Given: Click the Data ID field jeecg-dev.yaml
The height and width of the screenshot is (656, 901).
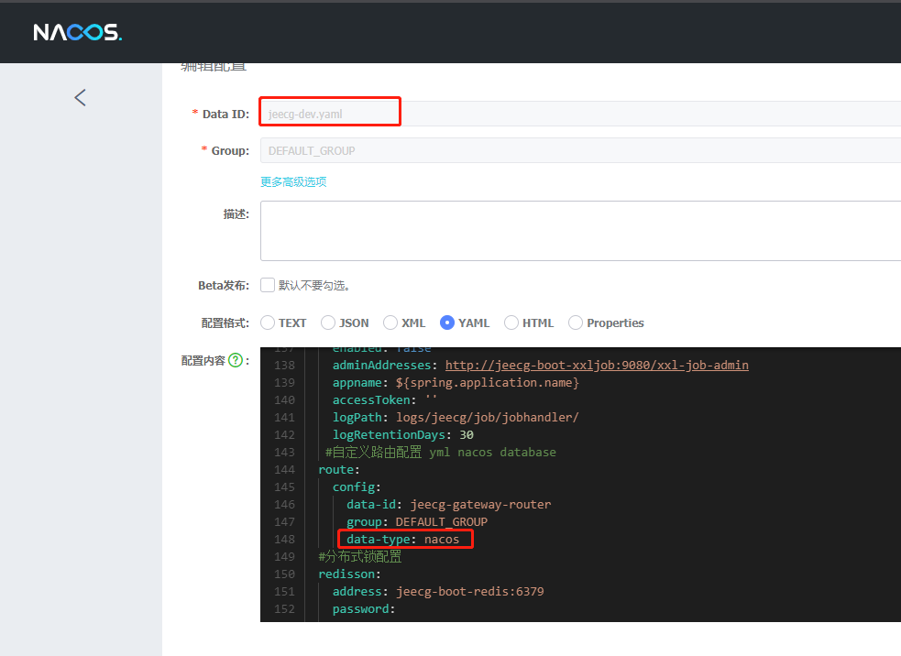Looking at the screenshot, I should coord(580,114).
